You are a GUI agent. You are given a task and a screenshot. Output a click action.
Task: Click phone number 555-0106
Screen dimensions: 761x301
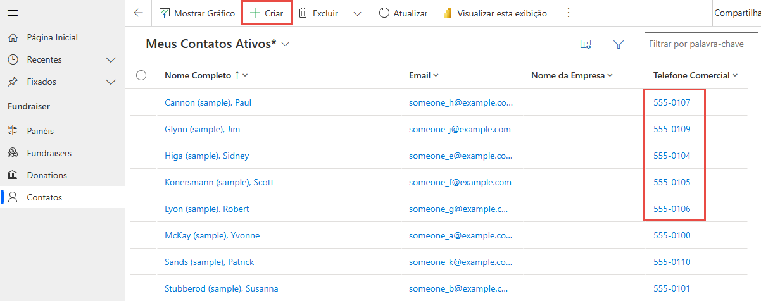pyautogui.click(x=672, y=209)
